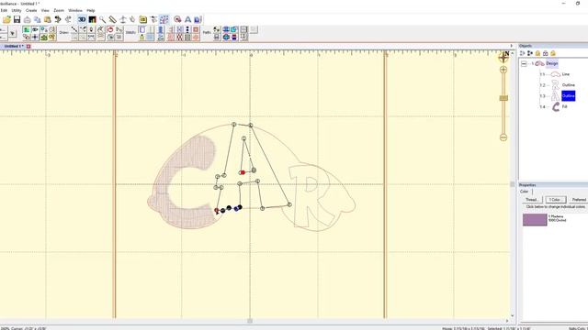
Task: Click the horizontal scrollbar thumb at bottom
Action: tap(250, 321)
